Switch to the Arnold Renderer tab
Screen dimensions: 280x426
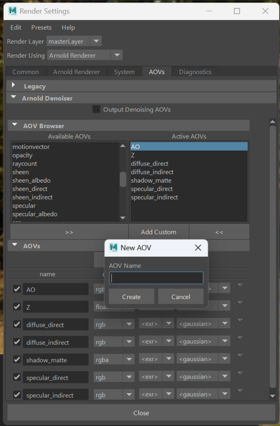77,72
